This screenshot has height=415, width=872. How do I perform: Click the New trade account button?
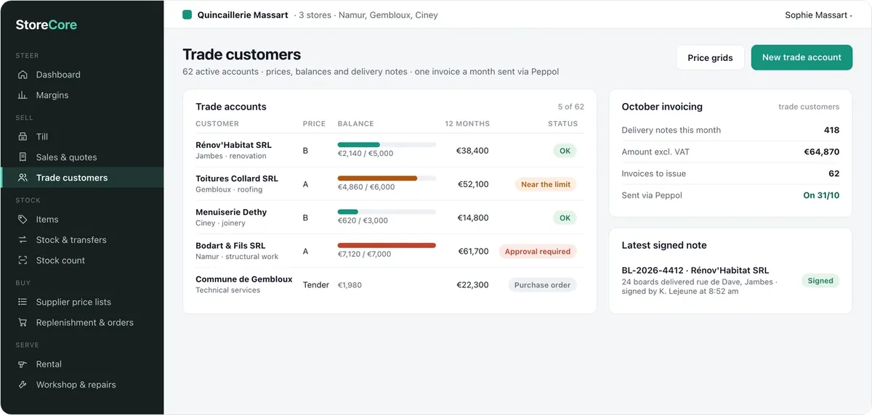pos(802,57)
